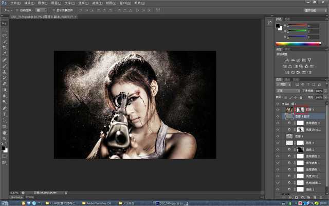Select the Pen tool

pyautogui.click(x=5, y=108)
